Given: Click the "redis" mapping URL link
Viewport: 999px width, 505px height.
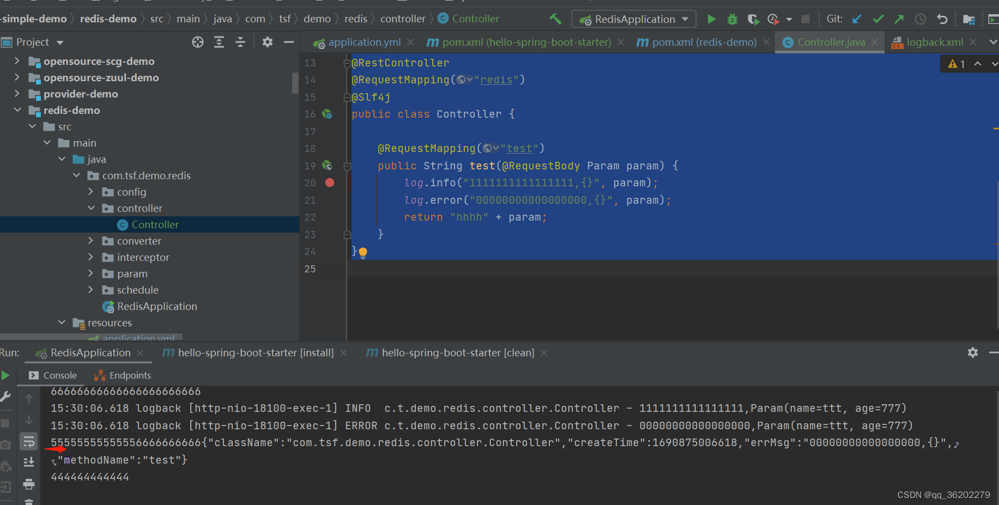Looking at the screenshot, I should [497, 80].
